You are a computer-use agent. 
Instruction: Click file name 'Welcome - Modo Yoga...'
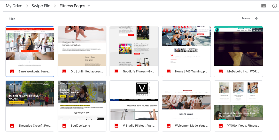tap(191, 126)
